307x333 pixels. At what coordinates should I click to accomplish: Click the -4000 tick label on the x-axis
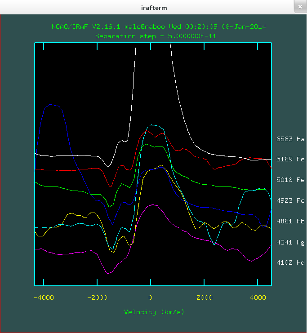(42, 297)
